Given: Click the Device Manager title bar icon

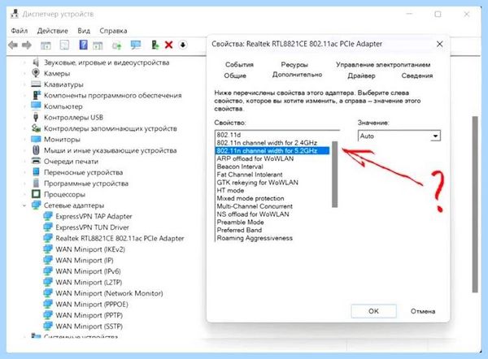Looking at the screenshot, I should [15, 14].
